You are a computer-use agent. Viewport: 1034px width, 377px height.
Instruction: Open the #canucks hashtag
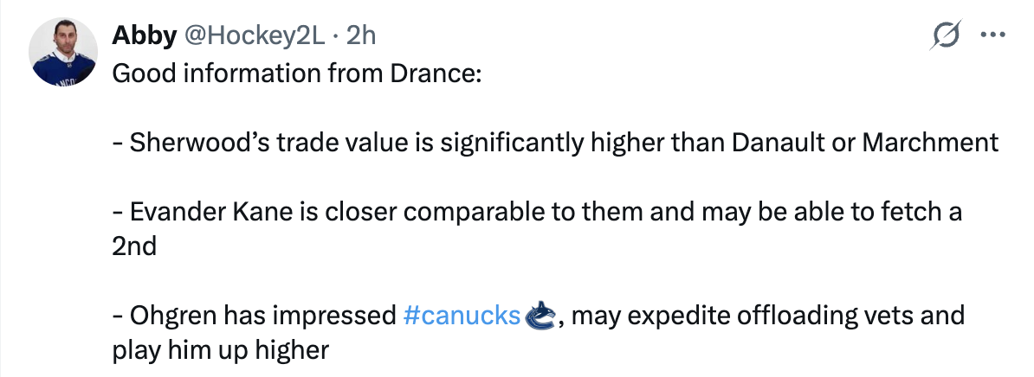click(462, 316)
